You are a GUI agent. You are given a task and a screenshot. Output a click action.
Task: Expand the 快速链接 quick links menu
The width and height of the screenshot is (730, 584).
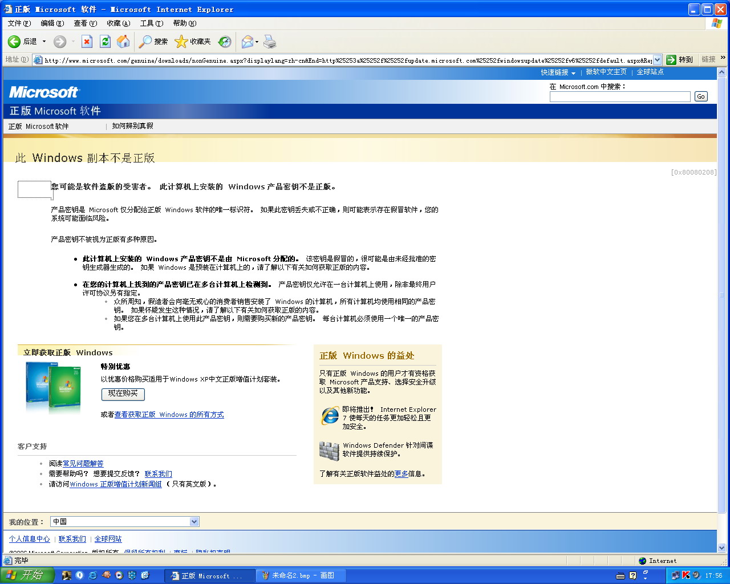[558, 72]
